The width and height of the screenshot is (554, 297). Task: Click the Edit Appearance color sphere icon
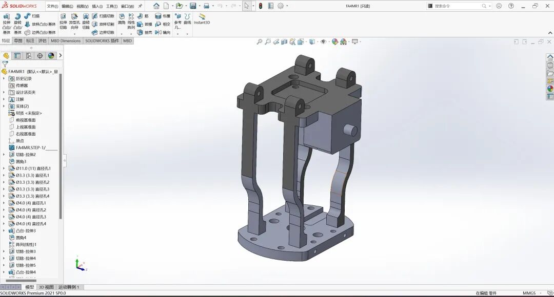335,41
